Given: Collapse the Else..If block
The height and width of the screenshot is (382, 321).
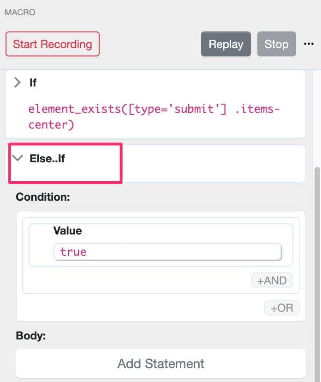Looking at the screenshot, I should pos(18,158).
